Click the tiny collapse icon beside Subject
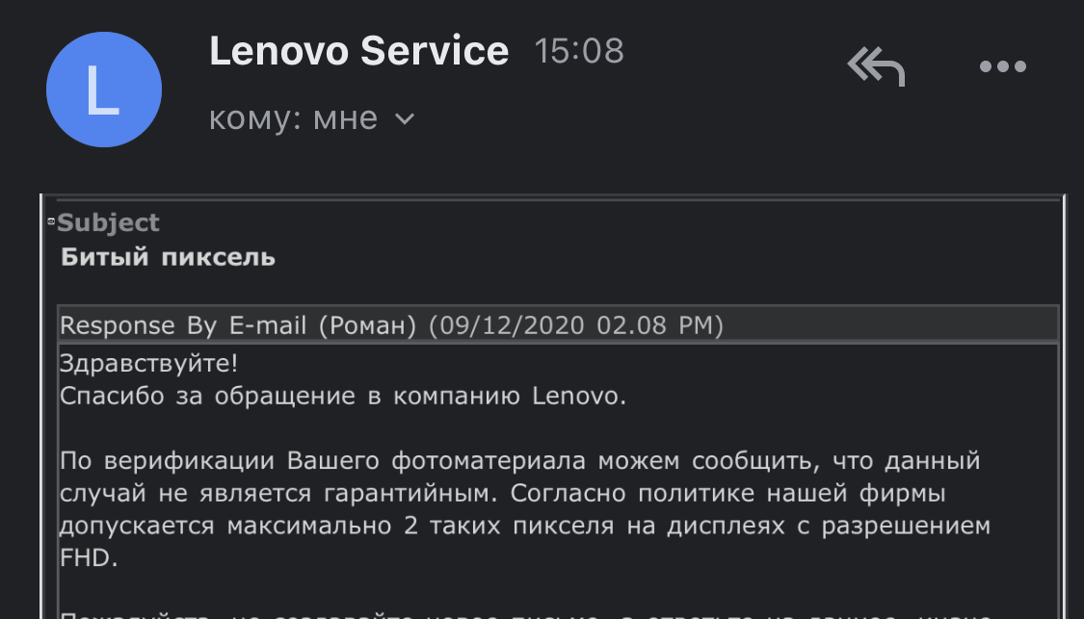The width and height of the screenshot is (1084, 619). tap(51, 222)
